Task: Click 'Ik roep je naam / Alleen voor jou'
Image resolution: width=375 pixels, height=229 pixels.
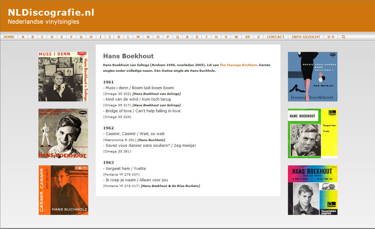Action: click(x=135, y=180)
